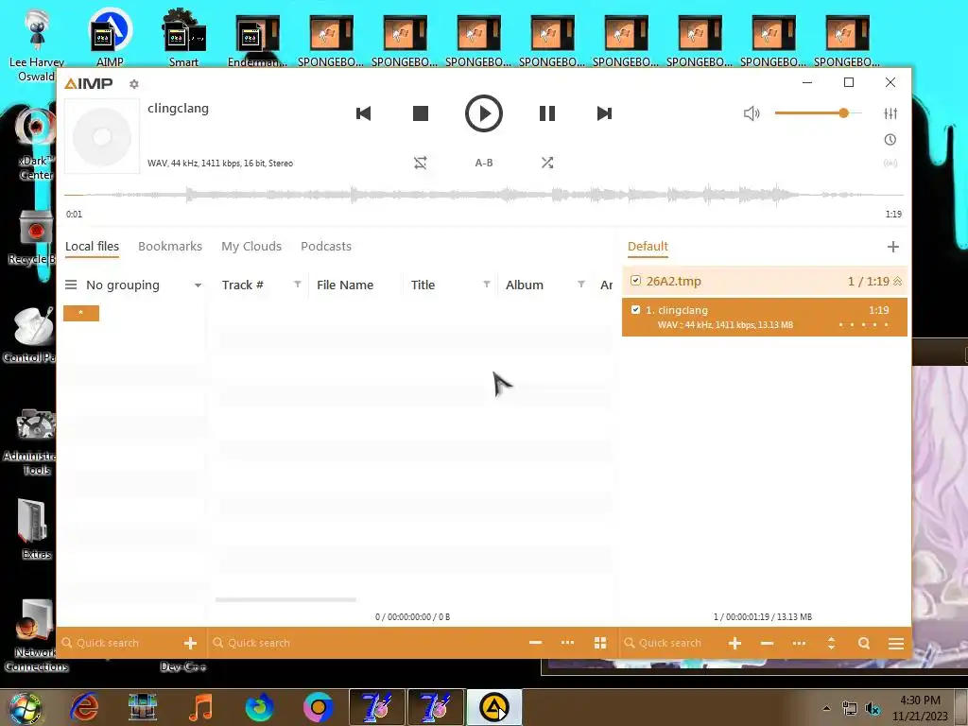The image size is (968, 726).
Task: Collapse the 26A2.tmp playlist group
Action: (x=898, y=282)
